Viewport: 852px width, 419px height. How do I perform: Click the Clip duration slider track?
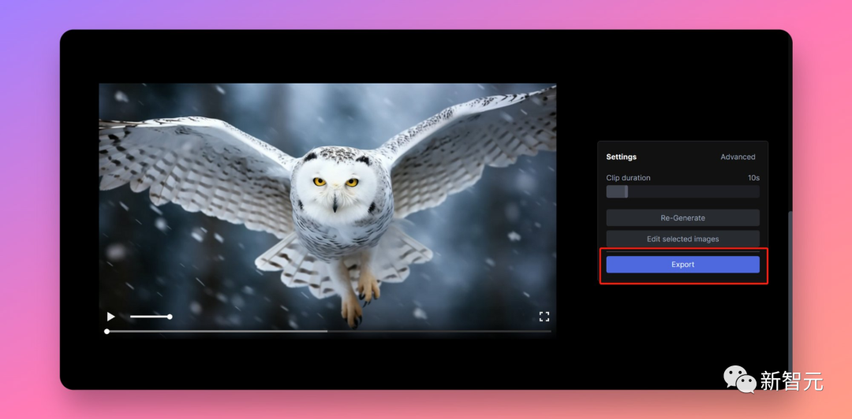pyautogui.click(x=682, y=191)
